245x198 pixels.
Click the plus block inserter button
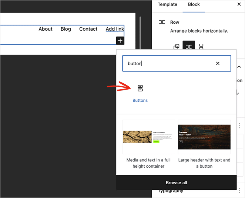pyautogui.click(x=120, y=41)
